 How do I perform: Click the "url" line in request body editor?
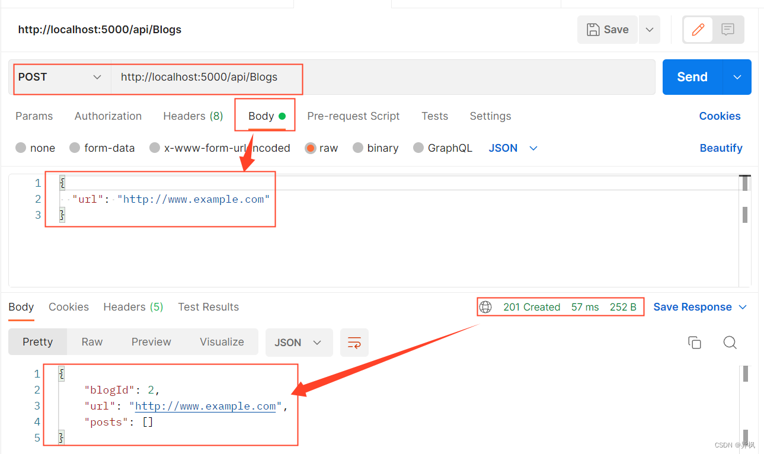click(171, 199)
